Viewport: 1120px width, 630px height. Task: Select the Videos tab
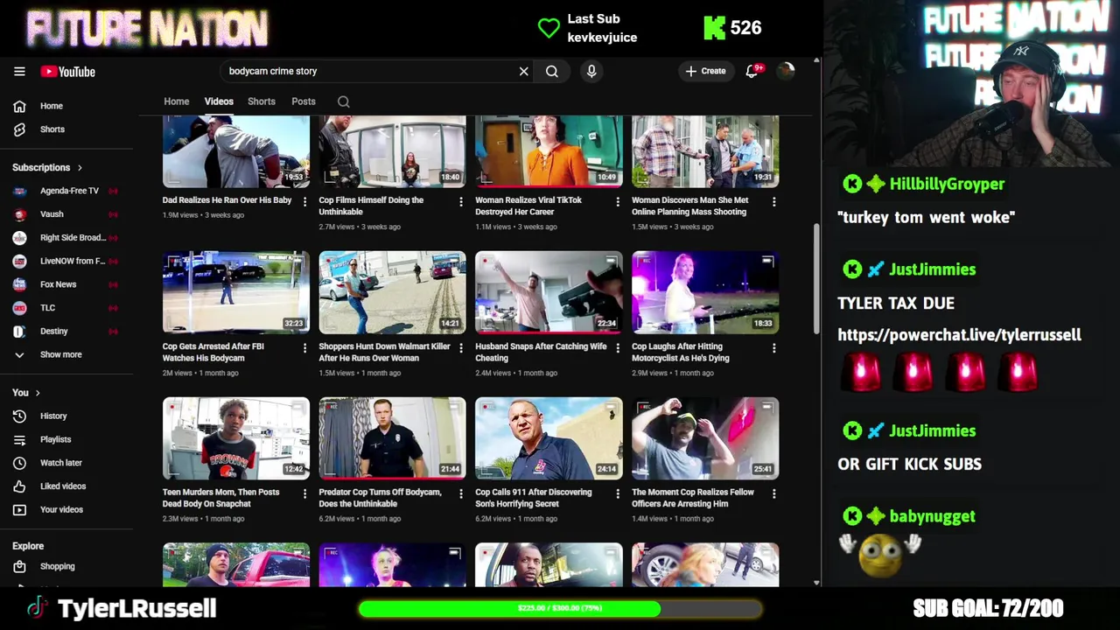(x=219, y=101)
